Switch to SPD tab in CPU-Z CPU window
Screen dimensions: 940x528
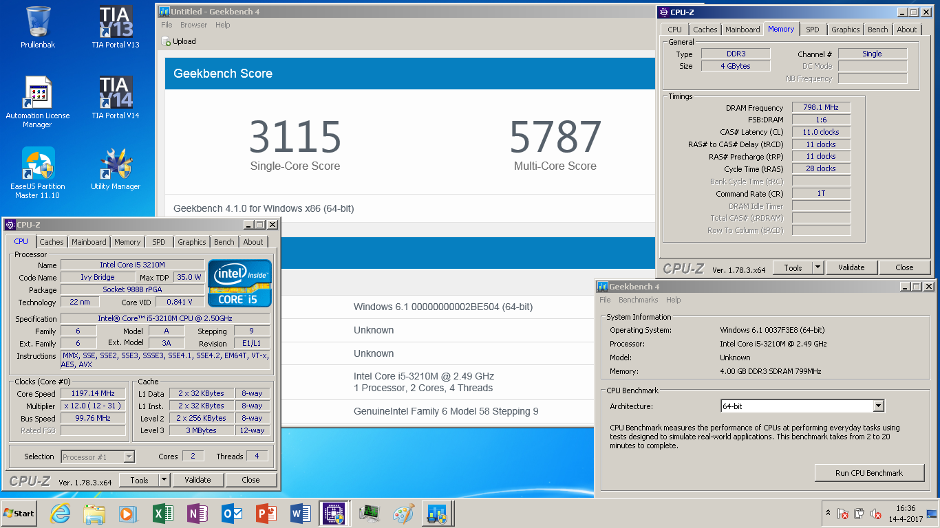point(159,242)
